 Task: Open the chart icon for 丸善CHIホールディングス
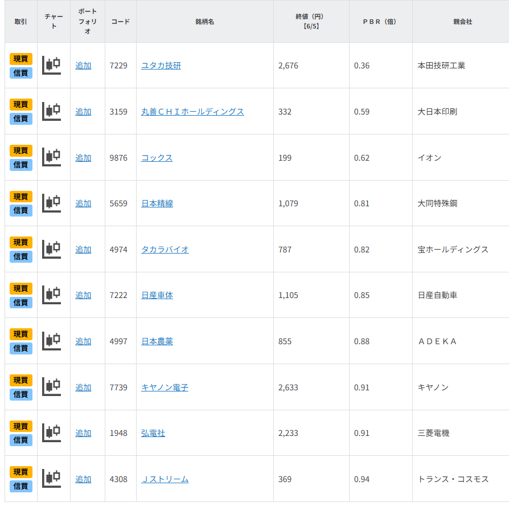[x=52, y=112]
